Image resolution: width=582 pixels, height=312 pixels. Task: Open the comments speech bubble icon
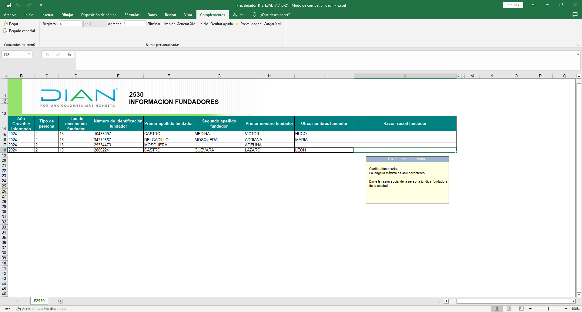(575, 15)
